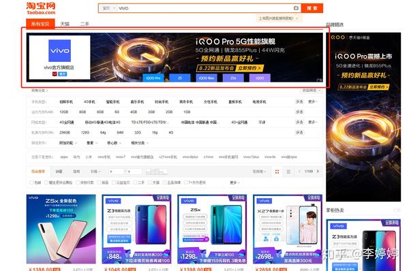Screen dimensions: 409x271
Task: Click the Taobao logo
Action: click(x=41, y=8)
